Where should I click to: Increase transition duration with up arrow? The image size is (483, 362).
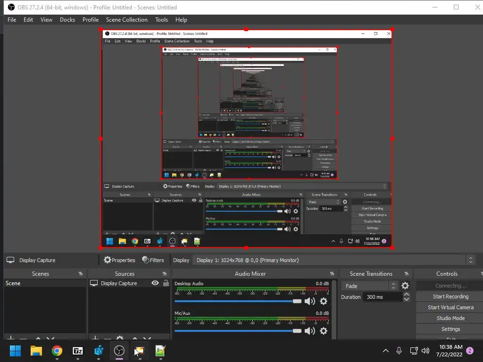coord(406,295)
